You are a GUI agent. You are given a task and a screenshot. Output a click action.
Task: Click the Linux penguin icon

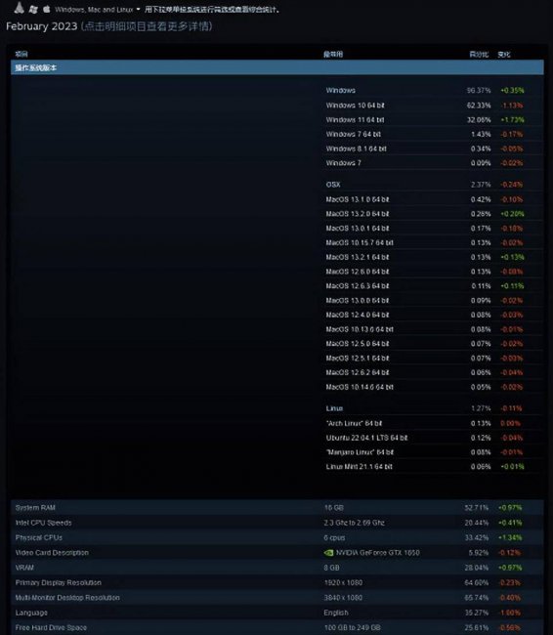[19, 7]
